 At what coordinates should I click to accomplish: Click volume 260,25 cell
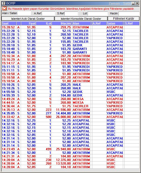click(x=66, y=85)
